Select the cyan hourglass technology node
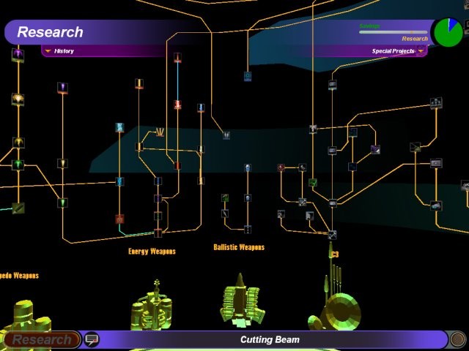Viewport: 469px width, 351px height. 119,127
